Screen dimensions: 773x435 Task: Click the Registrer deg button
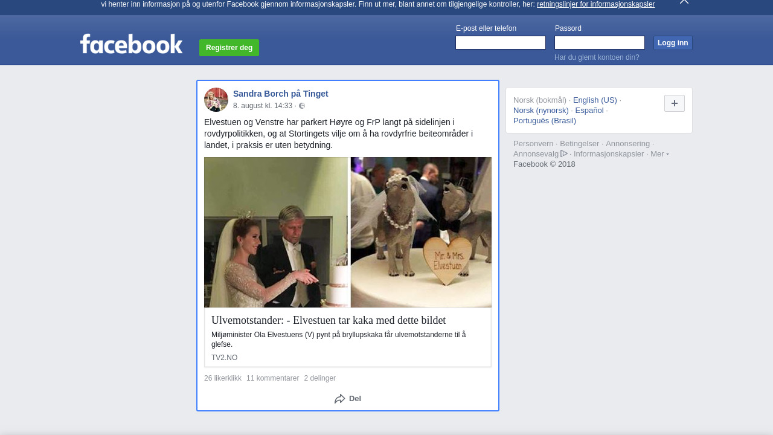click(x=229, y=48)
